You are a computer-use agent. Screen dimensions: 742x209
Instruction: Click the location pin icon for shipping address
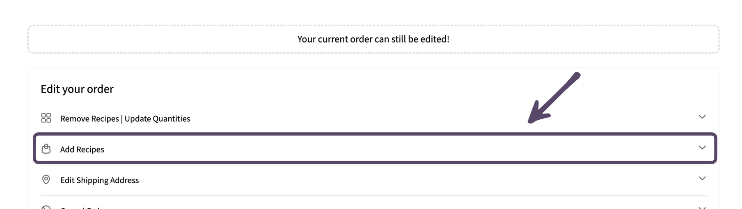pyautogui.click(x=46, y=179)
